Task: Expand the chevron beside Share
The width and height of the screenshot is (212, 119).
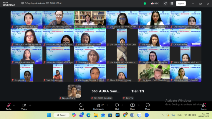Action: point(139,105)
